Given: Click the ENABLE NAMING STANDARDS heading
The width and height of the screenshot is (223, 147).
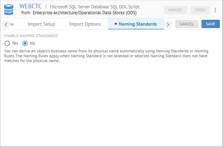Looking at the screenshot, I should pyautogui.click(x=31, y=36).
